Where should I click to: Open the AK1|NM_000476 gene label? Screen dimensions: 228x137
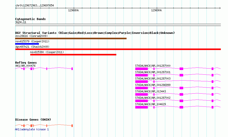[x=25, y=66]
